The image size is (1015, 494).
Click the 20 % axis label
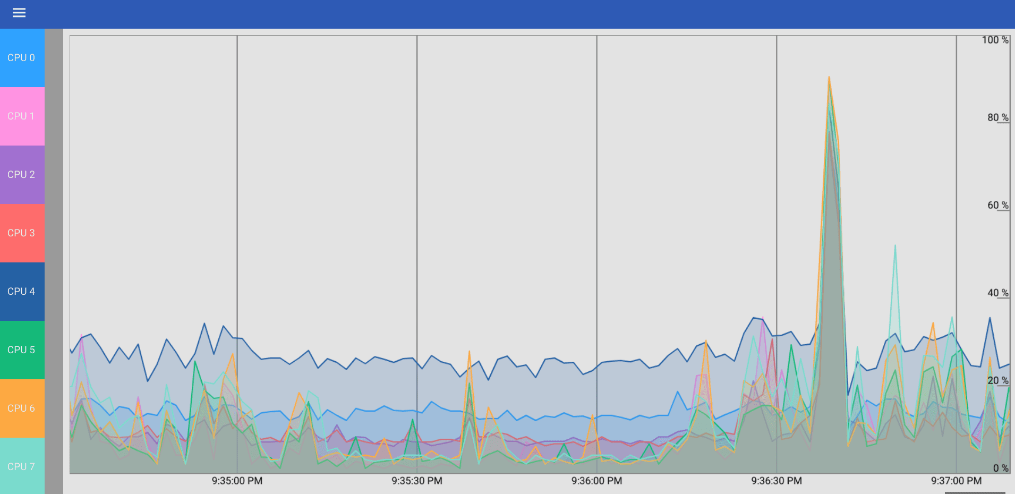998,380
